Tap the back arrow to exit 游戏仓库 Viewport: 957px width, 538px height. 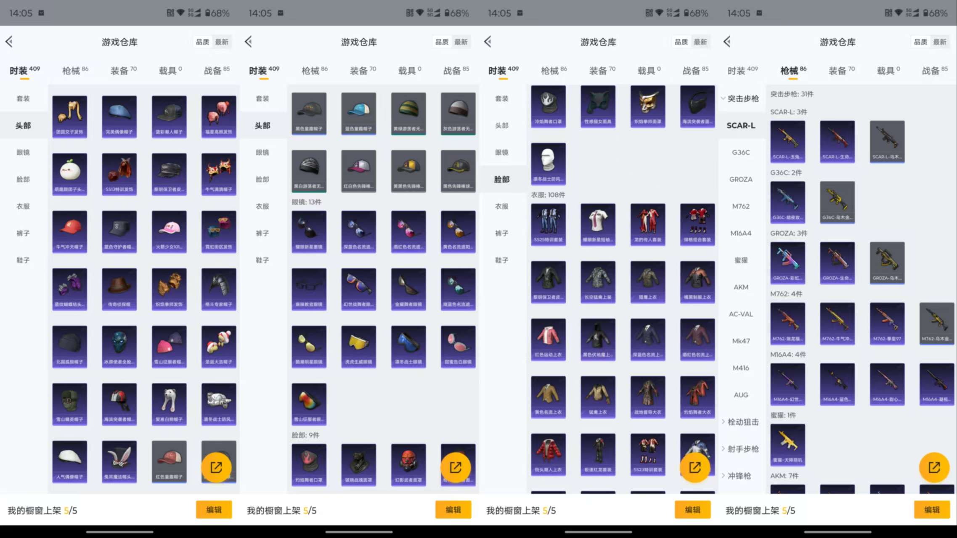9,42
